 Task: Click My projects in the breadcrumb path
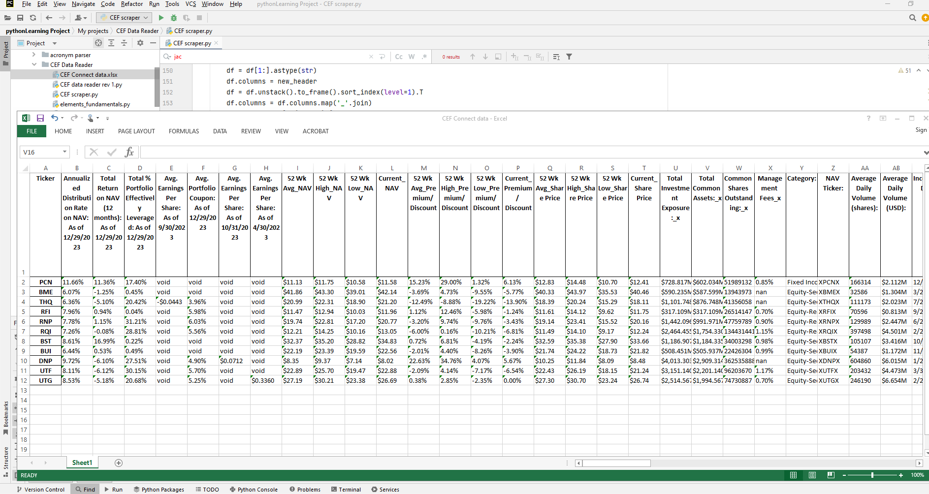93,31
